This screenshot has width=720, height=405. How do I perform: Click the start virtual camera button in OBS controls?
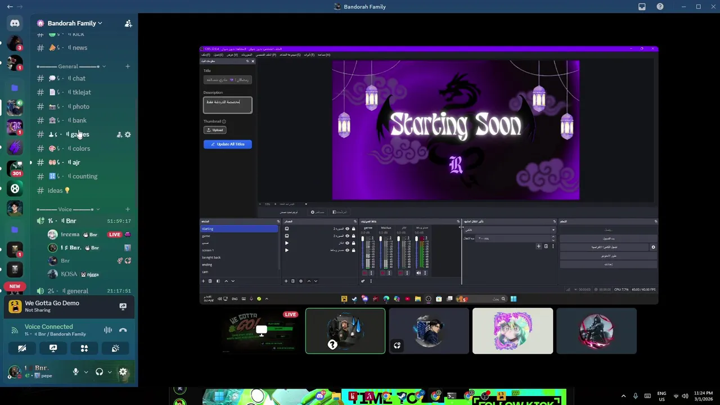tap(604, 247)
